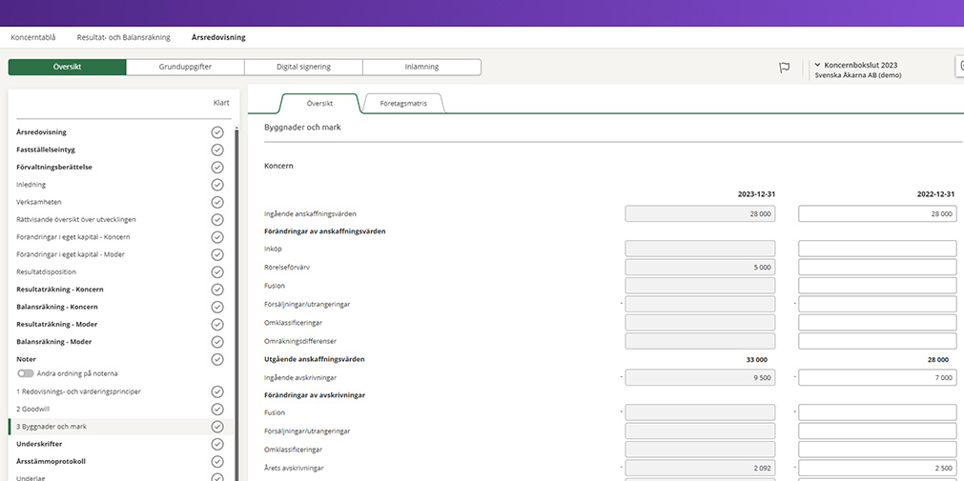
Task: Open Resultaträkning - Moder
Action: click(56, 325)
